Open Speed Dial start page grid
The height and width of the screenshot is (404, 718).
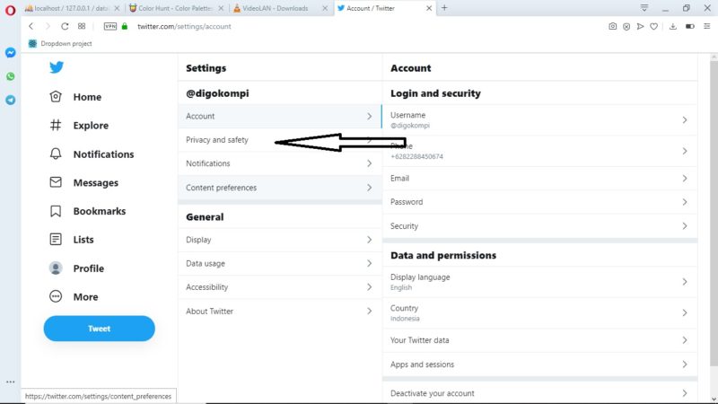82,26
